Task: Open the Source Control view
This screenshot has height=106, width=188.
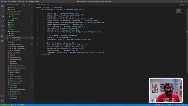Action: pos(2,16)
